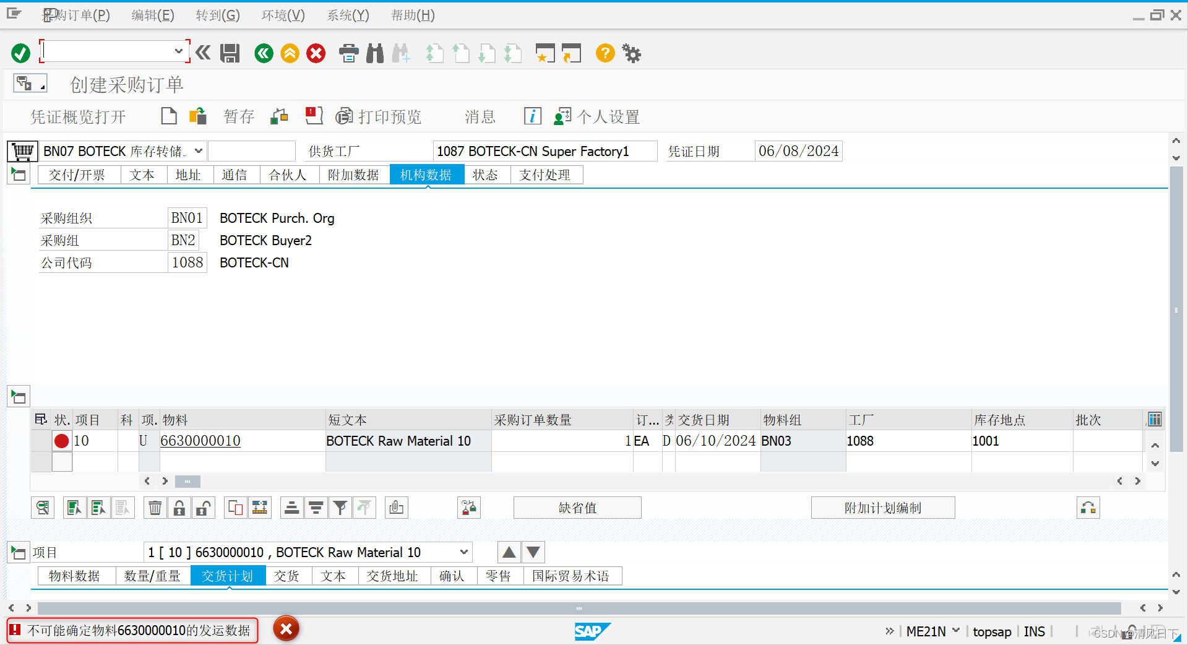
Task: Click the yellow Exit up-arrow icon
Action: [290, 53]
